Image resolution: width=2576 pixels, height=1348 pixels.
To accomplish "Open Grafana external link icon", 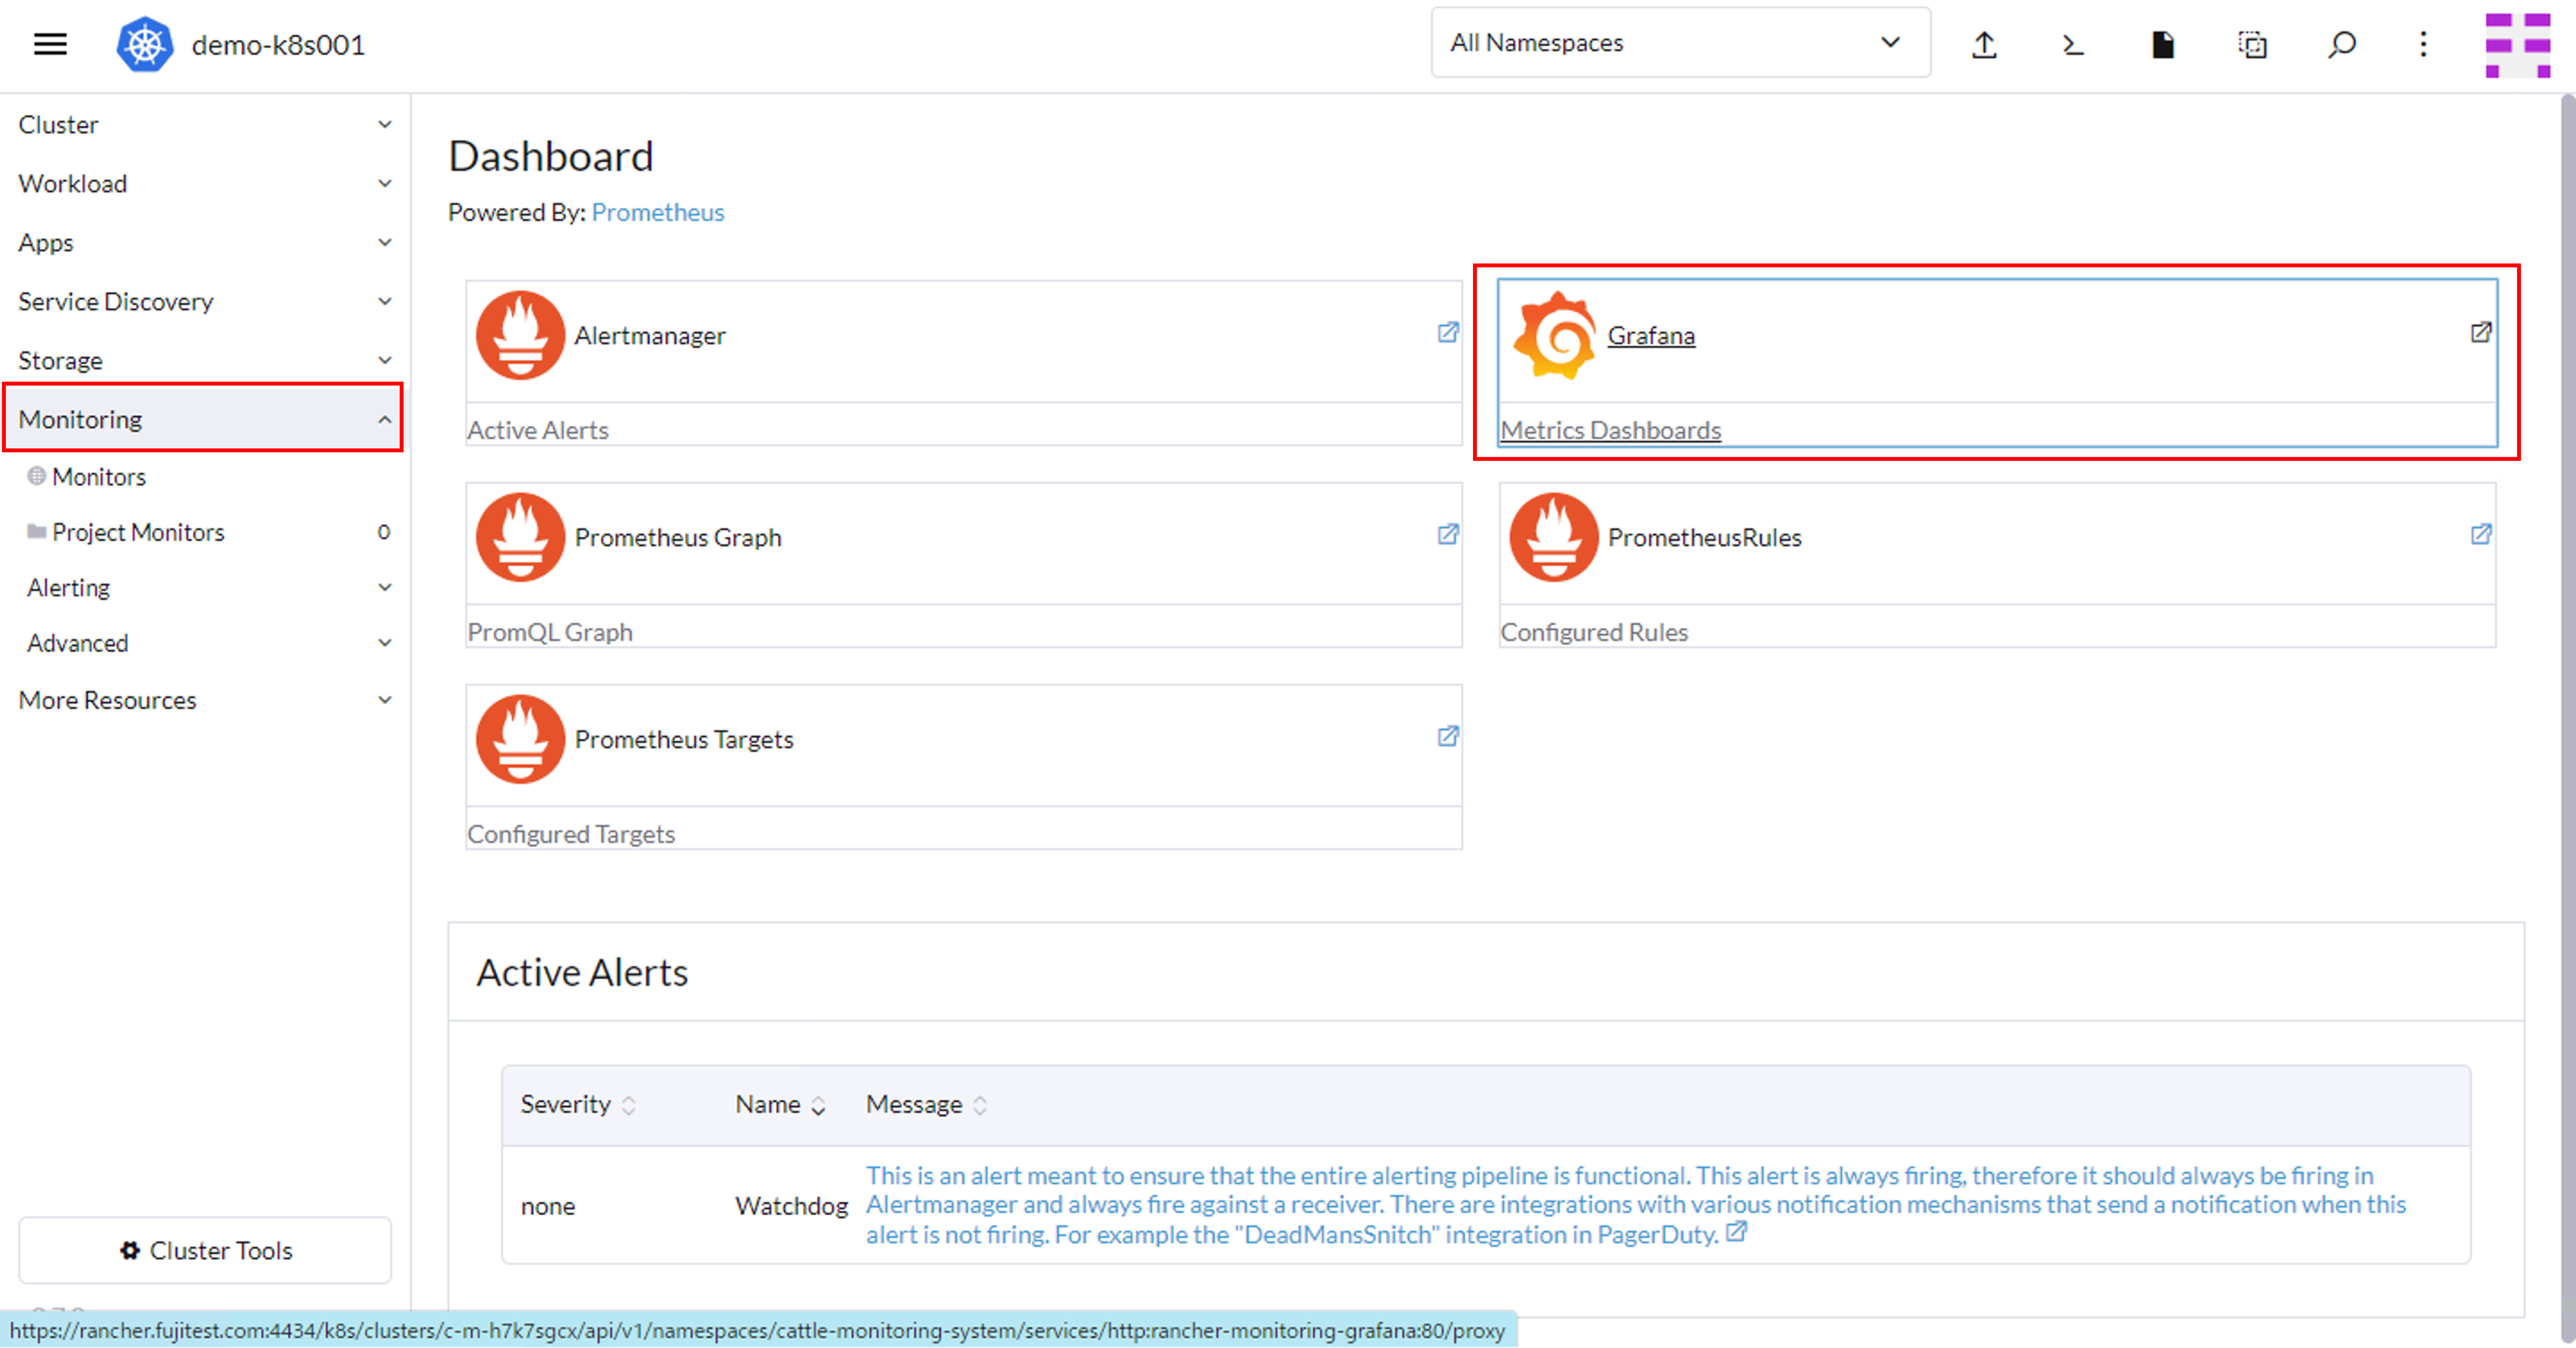I will [2481, 332].
